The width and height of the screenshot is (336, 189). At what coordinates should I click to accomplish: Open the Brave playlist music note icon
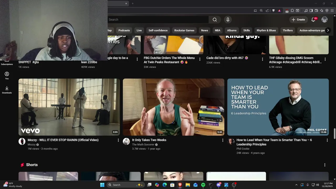[x=306, y=10]
